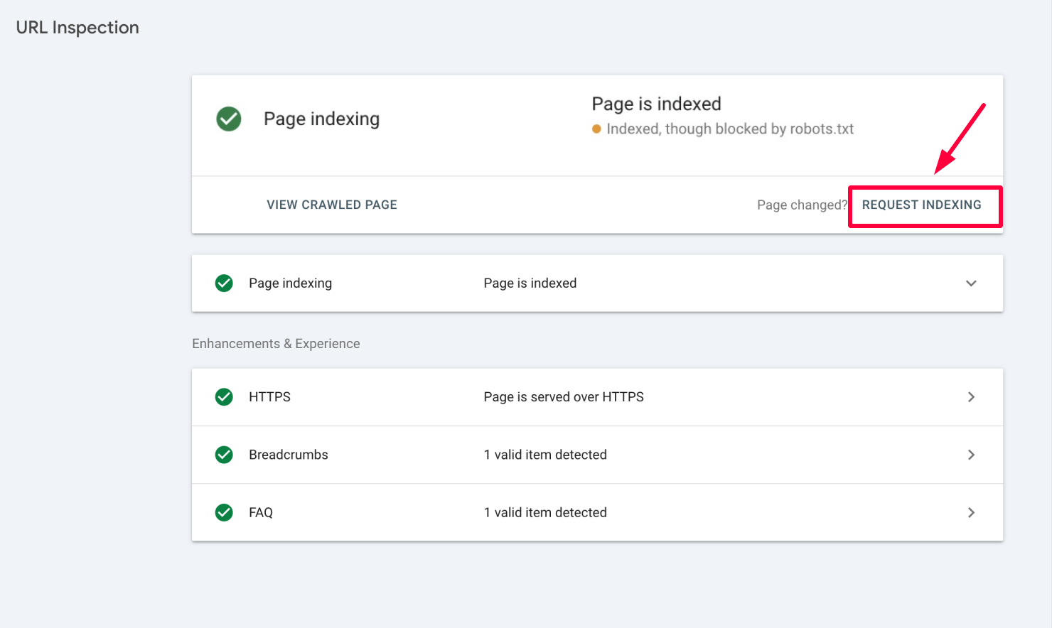The width and height of the screenshot is (1052, 628).
Task: Click the 'Page is indexed' heading
Action: pos(656,104)
